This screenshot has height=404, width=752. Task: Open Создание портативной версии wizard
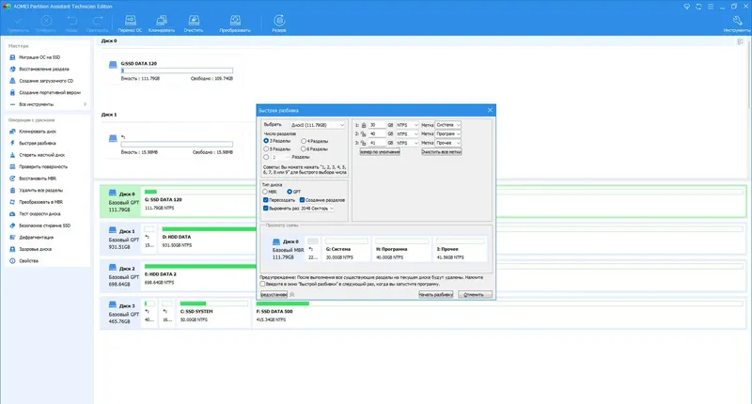tap(50, 92)
